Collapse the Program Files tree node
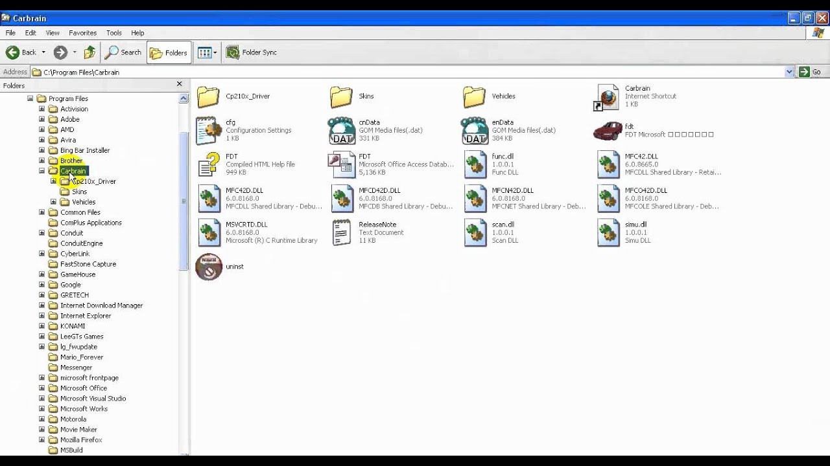Image resolution: width=830 pixels, height=466 pixels. pyautogui.click(x=30, y=98)
